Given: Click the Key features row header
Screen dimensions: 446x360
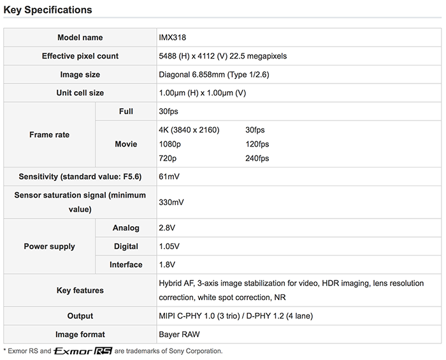Looking at the screenshot, I should [80, 291].
